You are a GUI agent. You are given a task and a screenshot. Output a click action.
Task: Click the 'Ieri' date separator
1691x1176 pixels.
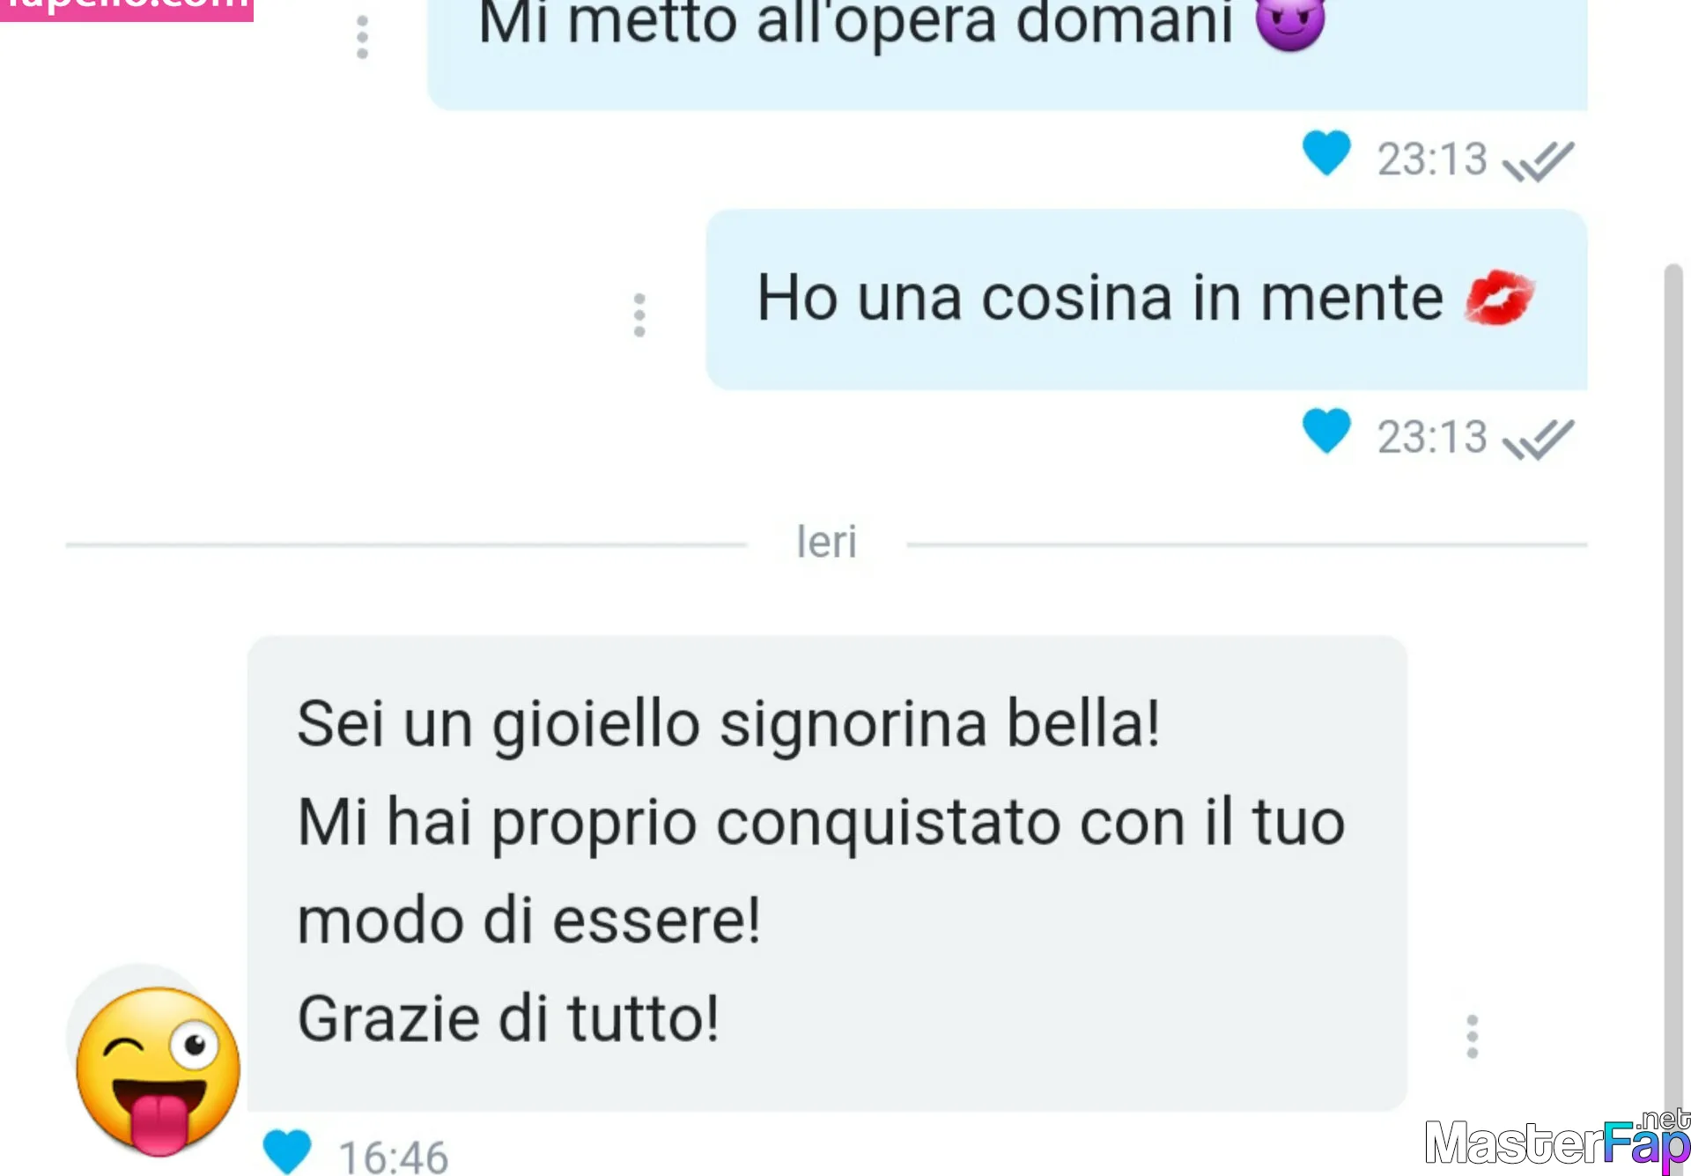(826, 542)
